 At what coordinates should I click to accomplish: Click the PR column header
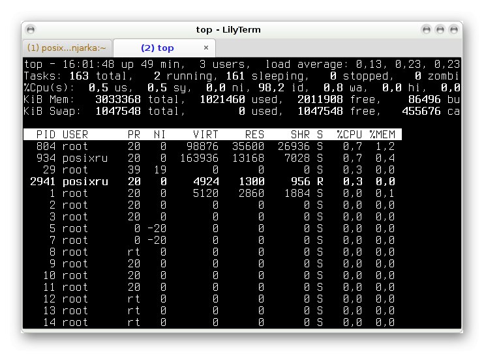134,134
